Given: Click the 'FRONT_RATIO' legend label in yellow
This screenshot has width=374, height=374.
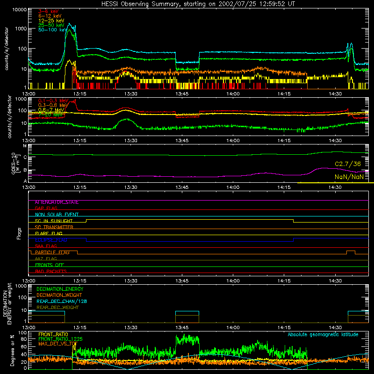Looking at the screenshot, I should click(x=53, y=334).
